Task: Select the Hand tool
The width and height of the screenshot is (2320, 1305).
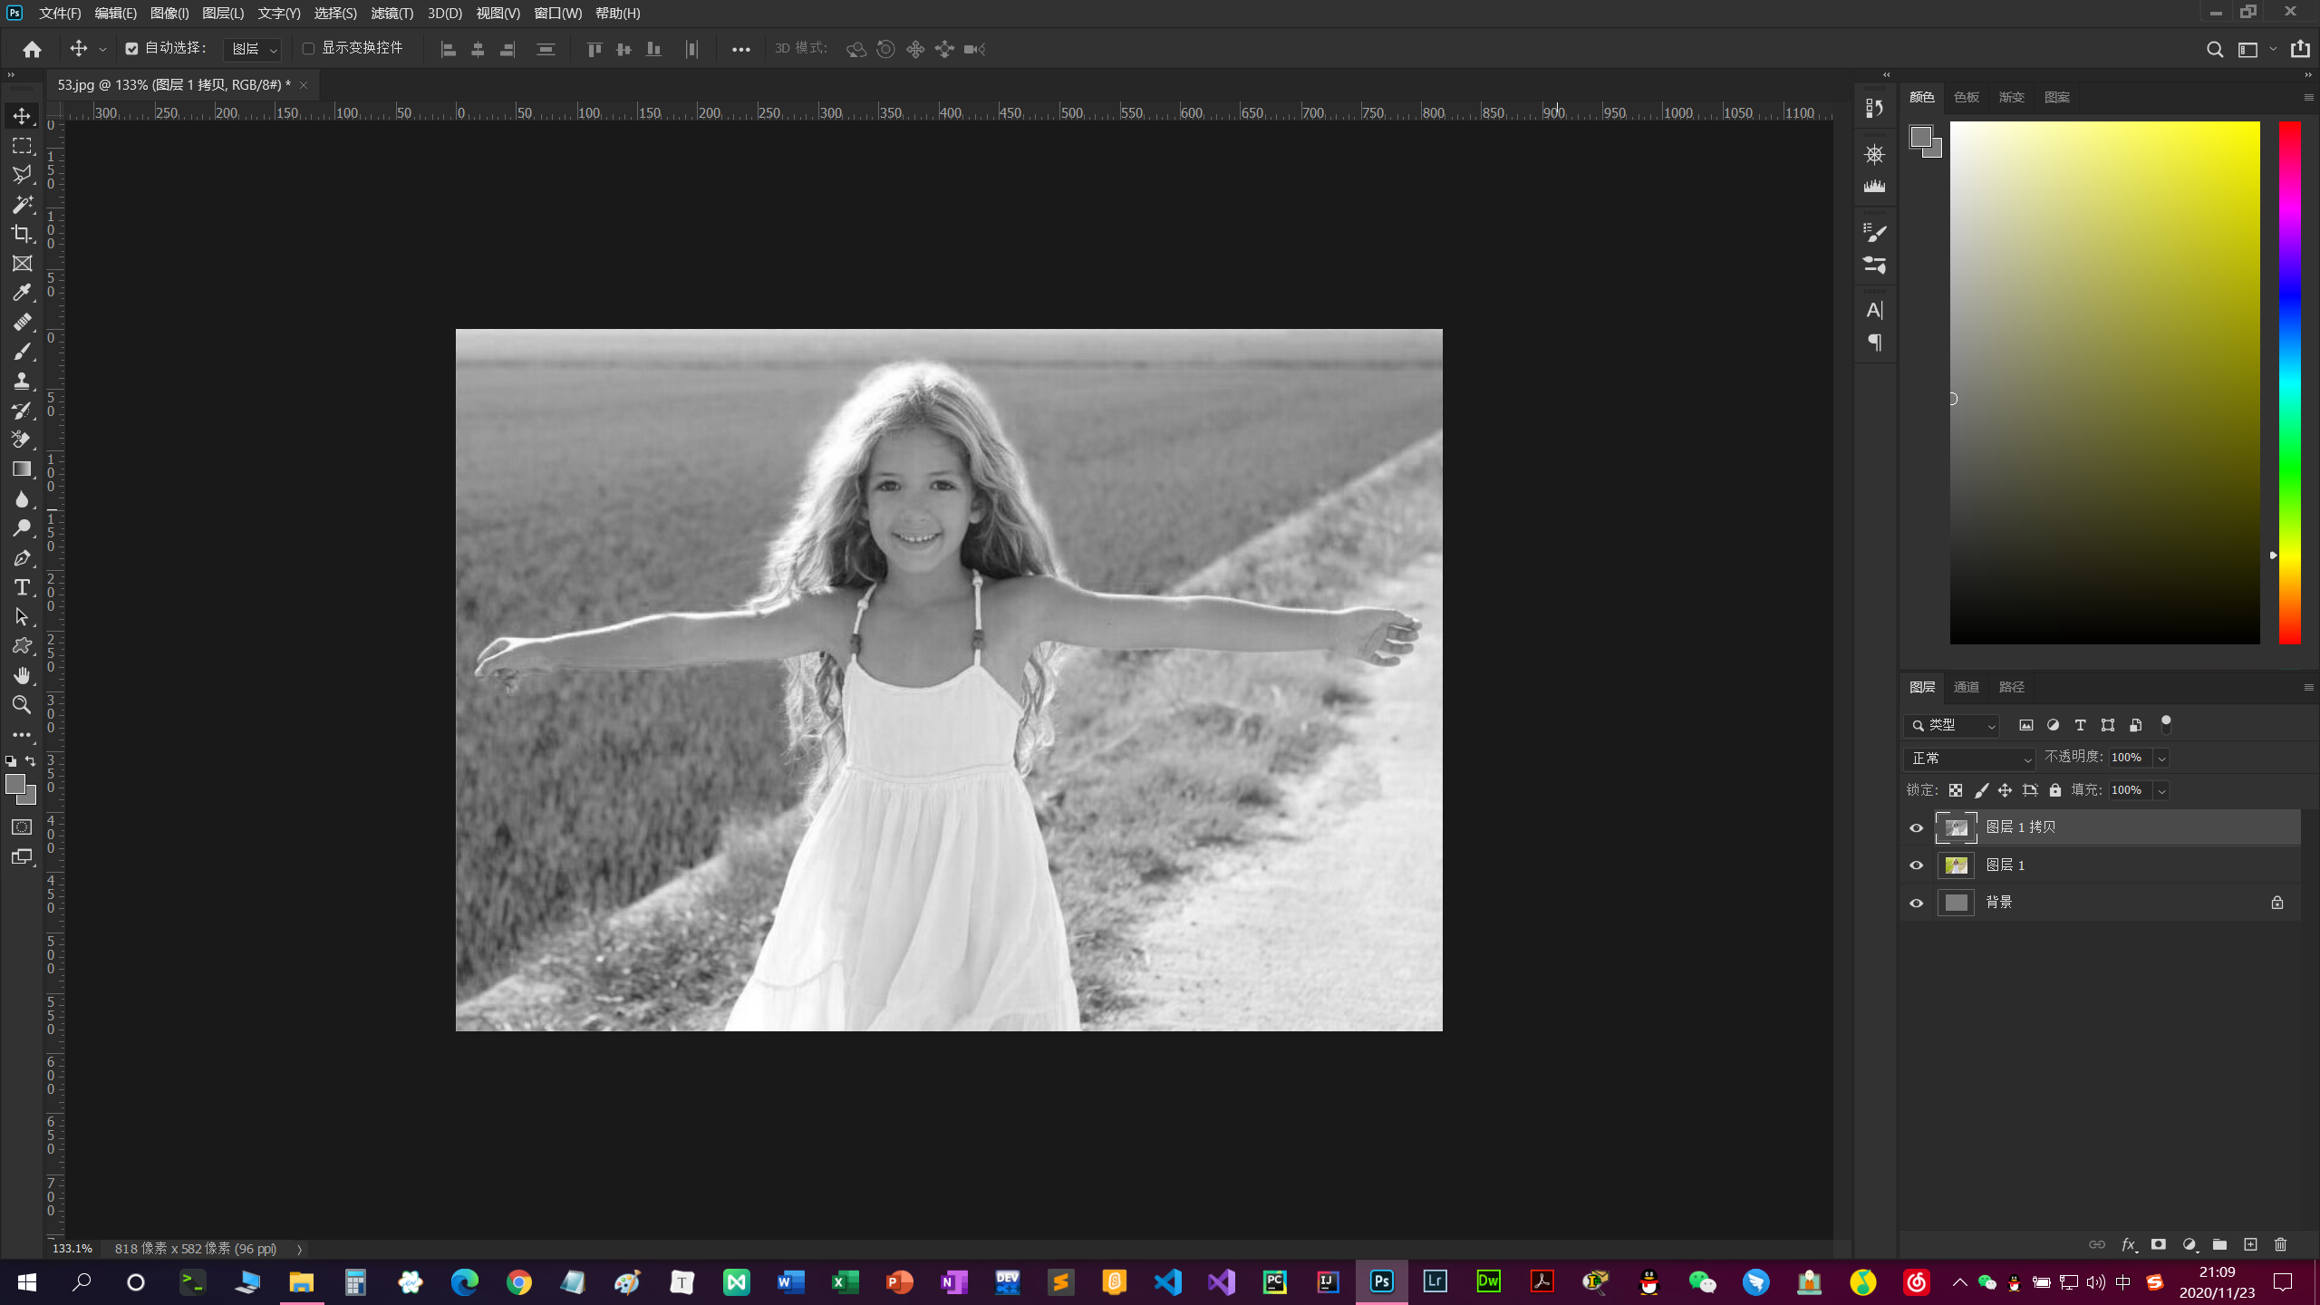Action: pos(22,675)
